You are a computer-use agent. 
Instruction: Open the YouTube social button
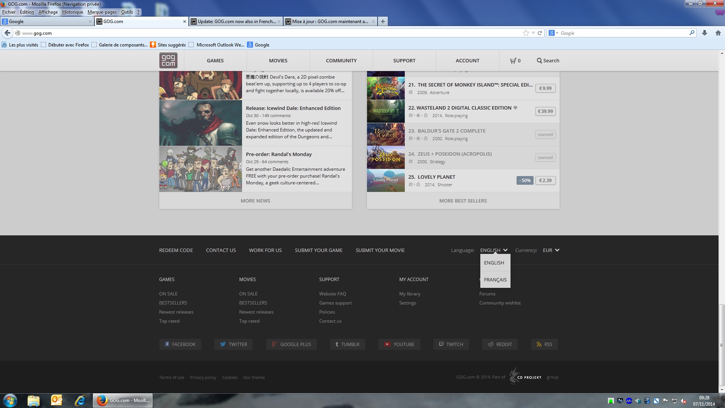pyautogui.click(x=399, y=344)
